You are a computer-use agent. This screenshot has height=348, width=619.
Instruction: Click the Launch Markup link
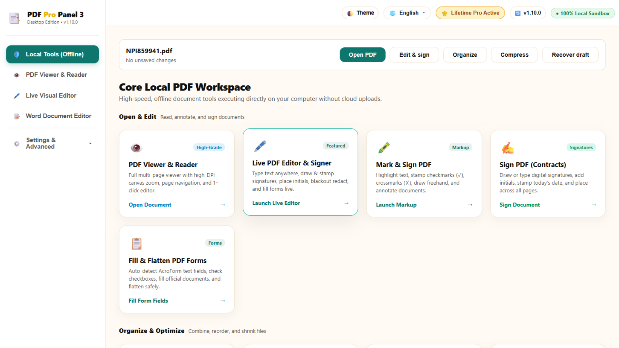(396, 205)
